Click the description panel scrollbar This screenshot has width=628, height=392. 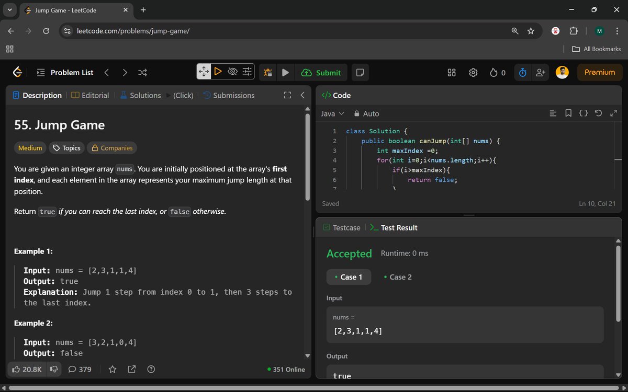click(x=308, y=156)
